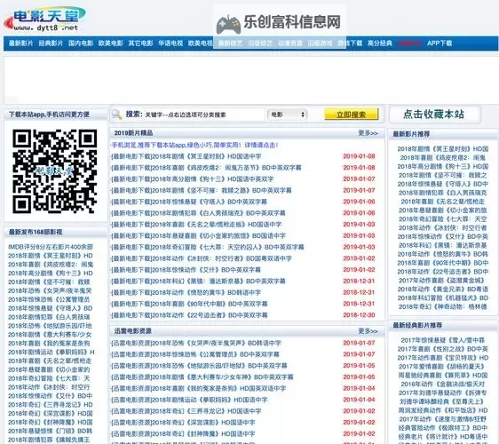Open sidebar link IMDB评分8分左右影片400余部
The image size is (499, 444).
(x=51, y=247)
